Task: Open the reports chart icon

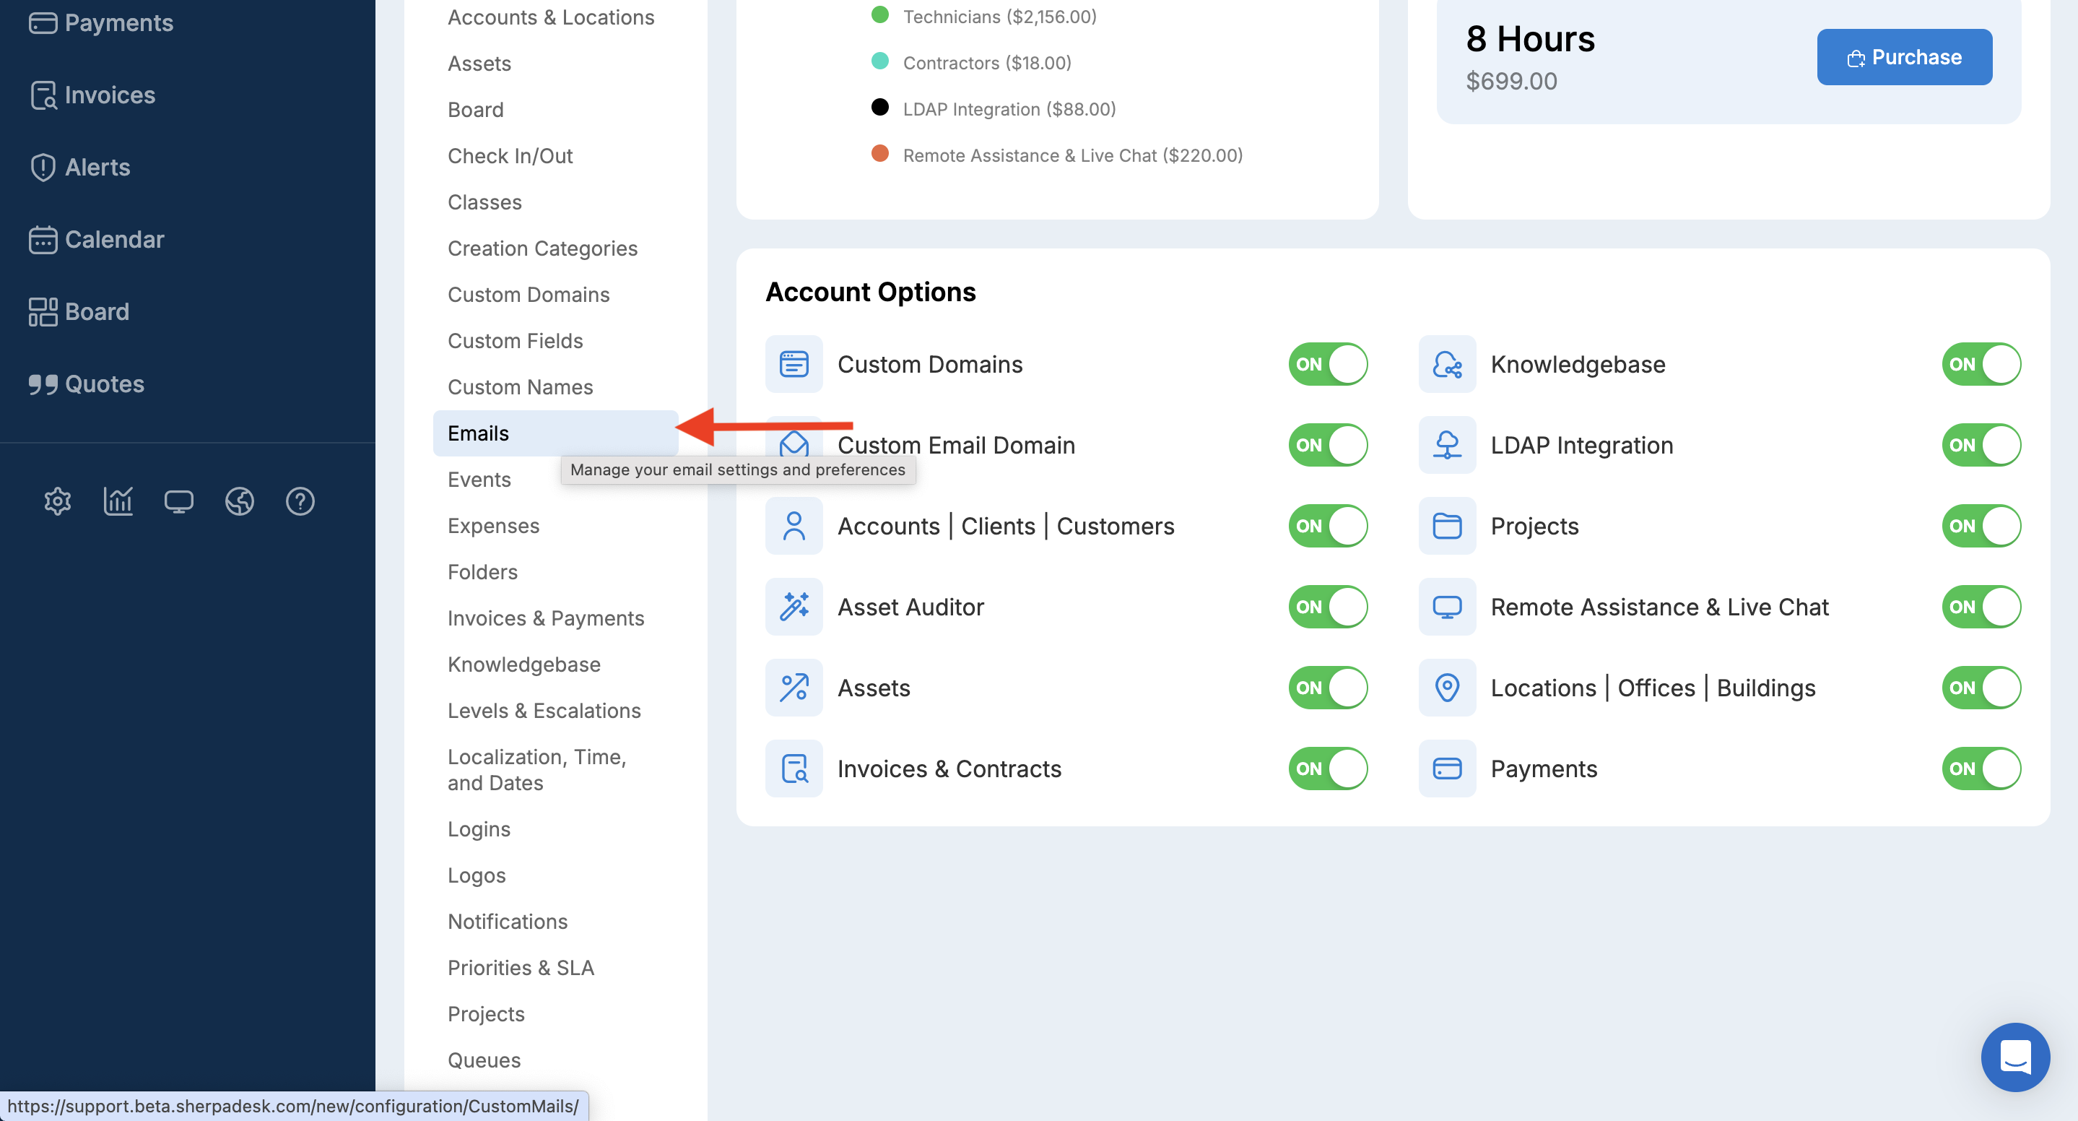Action: coord(118,501)
